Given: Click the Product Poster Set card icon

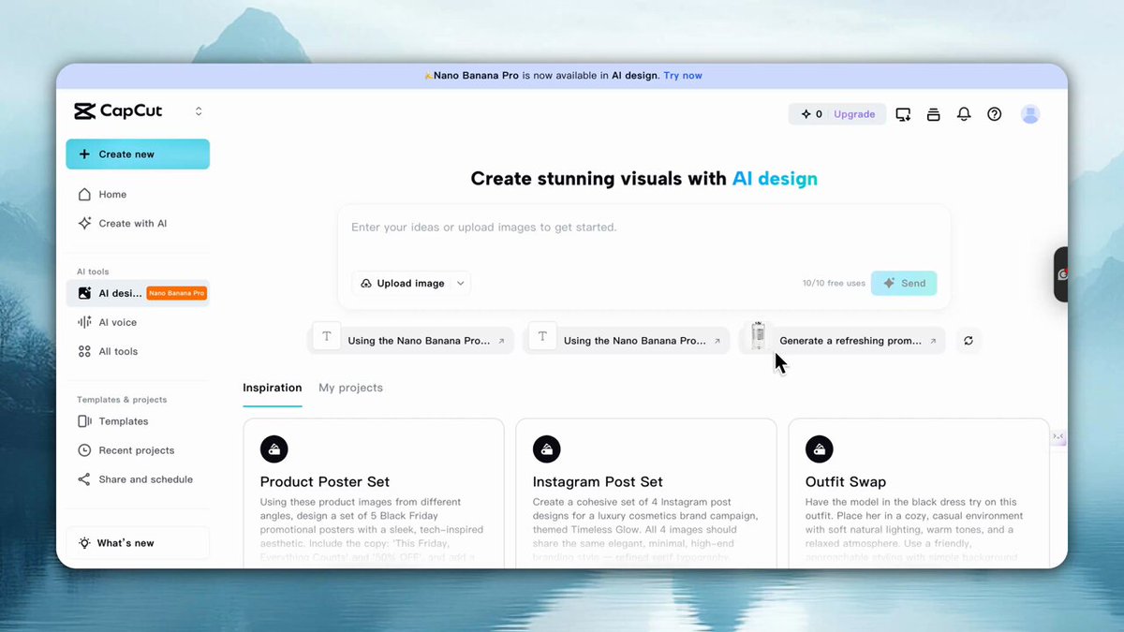Looking at the screenshot, I should coord(274,449).
